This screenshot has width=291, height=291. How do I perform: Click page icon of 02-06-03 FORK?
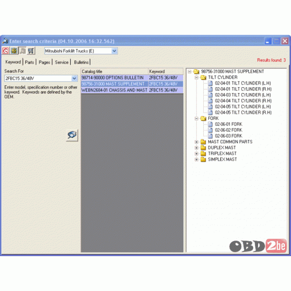coord(210,136)
